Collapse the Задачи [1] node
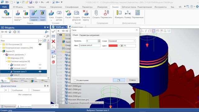 [1, 51]
